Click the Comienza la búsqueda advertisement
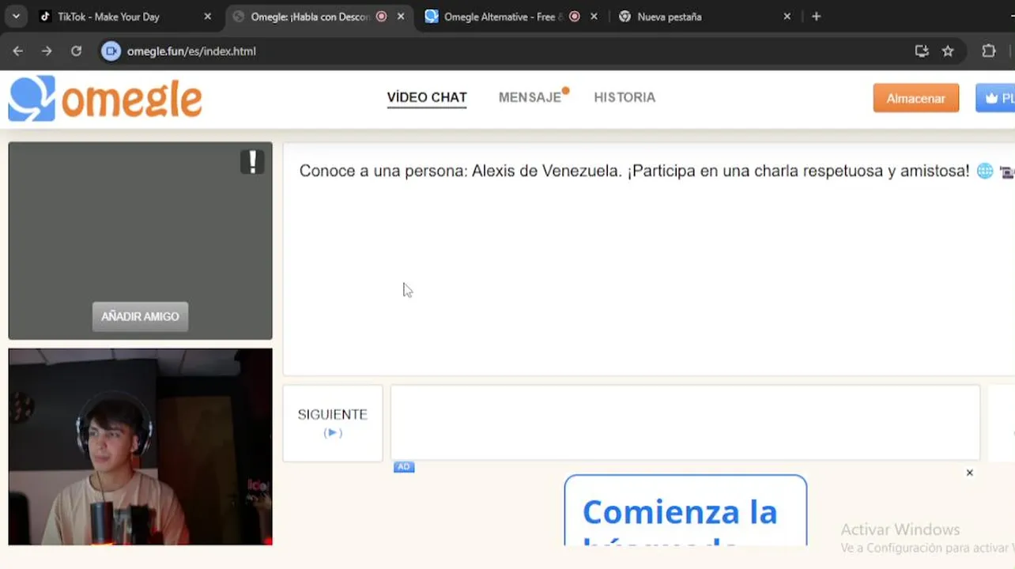Image resolution: width=1015 pixels, height=569 pixels. (685, 511)
